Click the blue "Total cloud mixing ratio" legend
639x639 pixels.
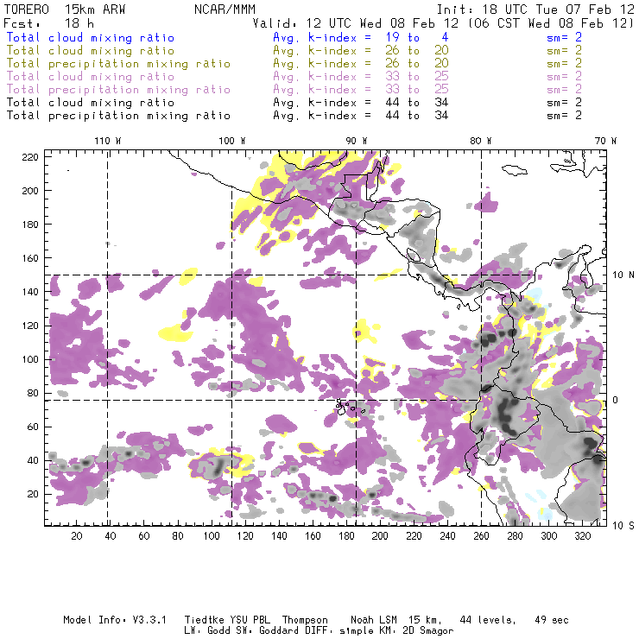[x=91, y=37]
